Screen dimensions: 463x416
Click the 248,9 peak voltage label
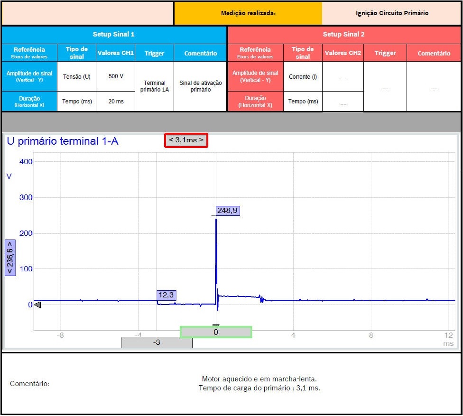228,211
